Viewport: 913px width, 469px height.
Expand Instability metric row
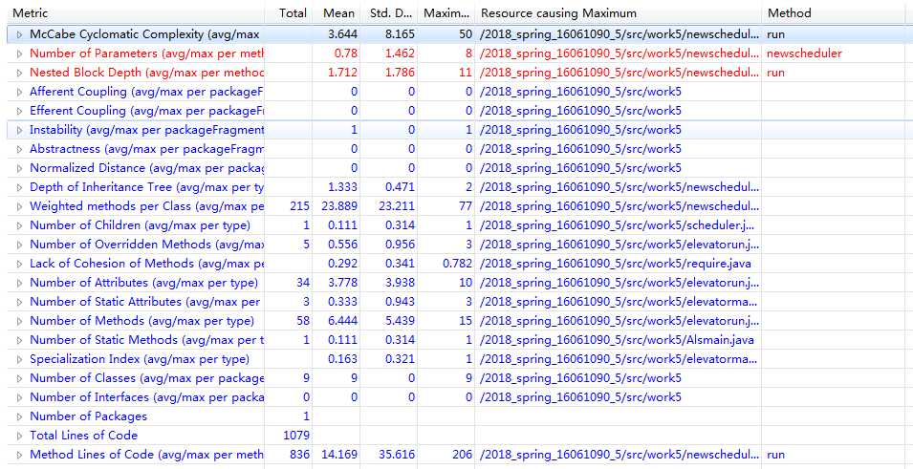coord(20,130)
